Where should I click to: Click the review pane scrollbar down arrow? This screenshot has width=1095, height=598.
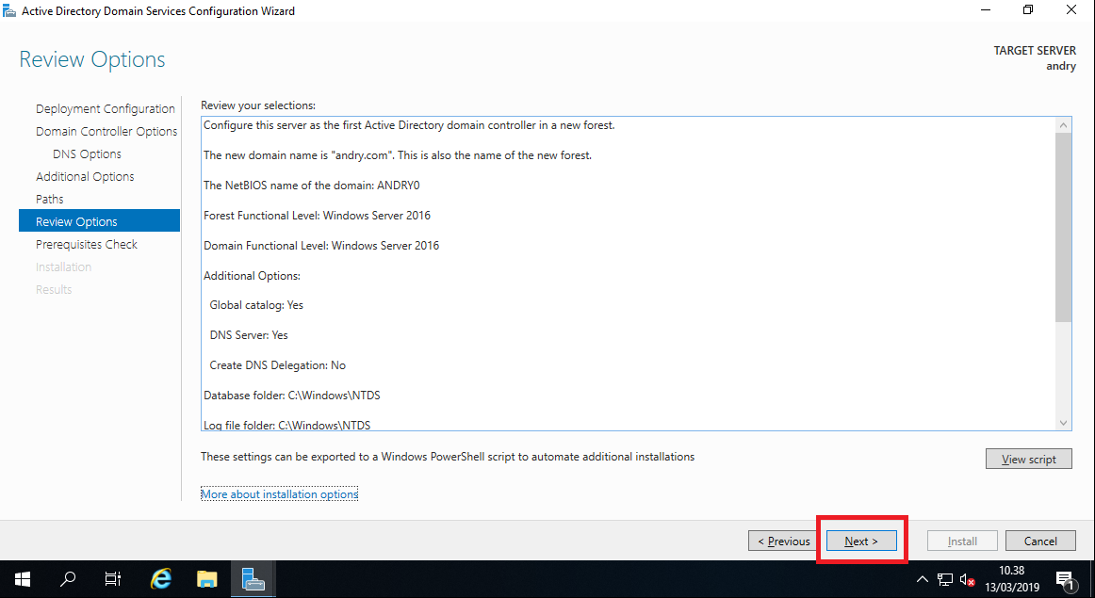pos(1063,423)
